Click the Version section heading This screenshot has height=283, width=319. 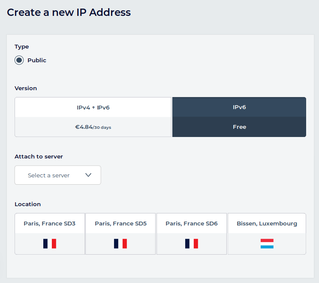tap(26, 88)
